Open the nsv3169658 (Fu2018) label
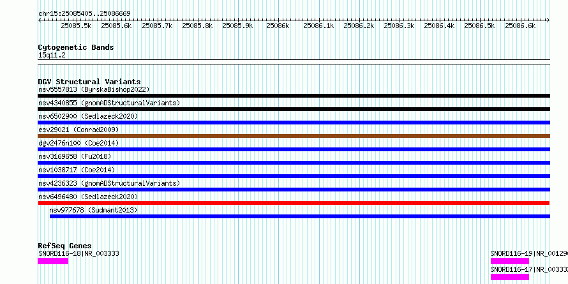Viewport: 568px width, 284px height. tap(75, 156)
